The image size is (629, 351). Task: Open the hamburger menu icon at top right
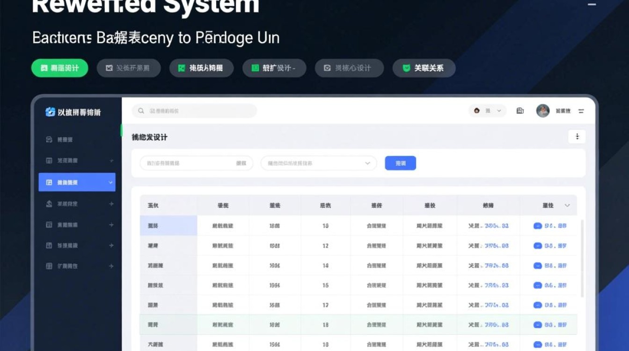coord(581,111)
